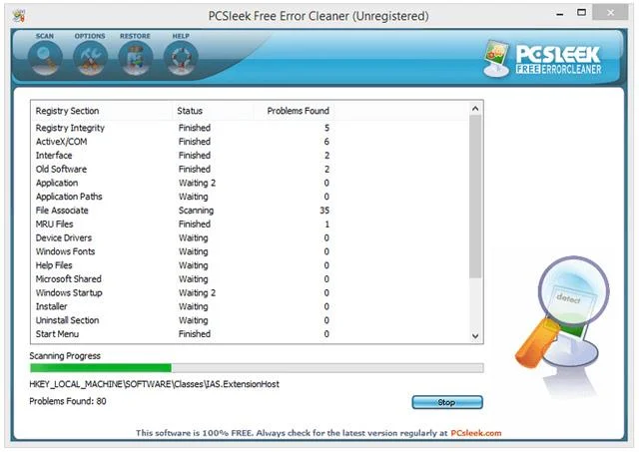The image size is (639, 452).
Task: Select the Windows Startup row
Action: point(250,292)
